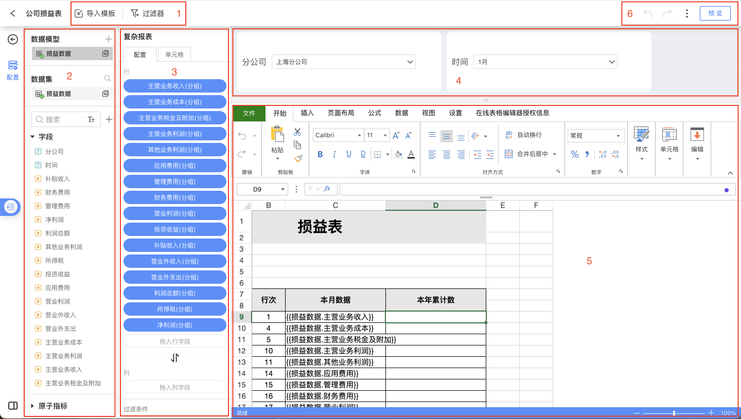Viewport: 741px width, 419px height.
Task: Click the zoom slider in status bar
Action: (674, 413)
